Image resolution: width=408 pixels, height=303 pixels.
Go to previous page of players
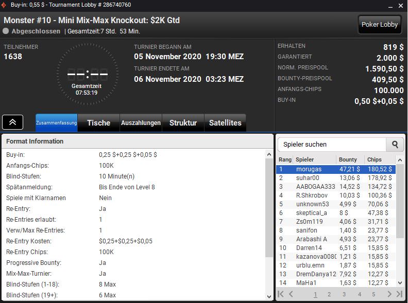point(291,294)
